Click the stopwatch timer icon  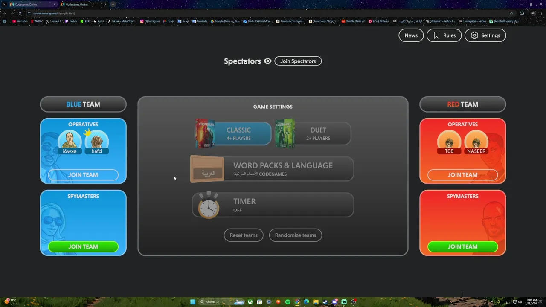coord(209,205)
